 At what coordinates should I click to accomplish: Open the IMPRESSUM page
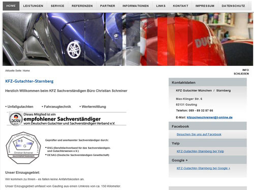pyautogui.click(x=205, y=6)
